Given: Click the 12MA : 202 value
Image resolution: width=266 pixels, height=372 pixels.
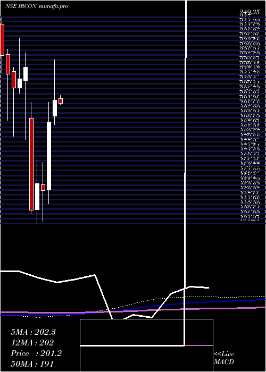Looking at the screenshot, I should (x=32, y=343).
